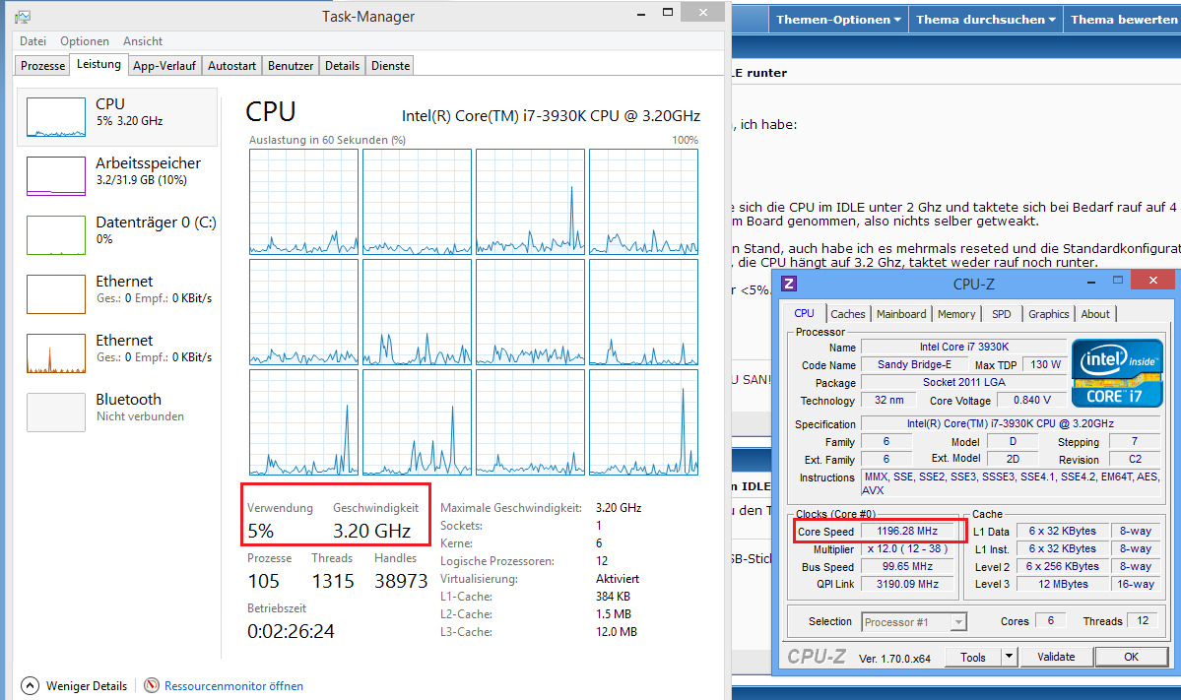Select the CPU tab in CPU-Z
This screenshot has width=1181, height=700.
coord(804,313)
